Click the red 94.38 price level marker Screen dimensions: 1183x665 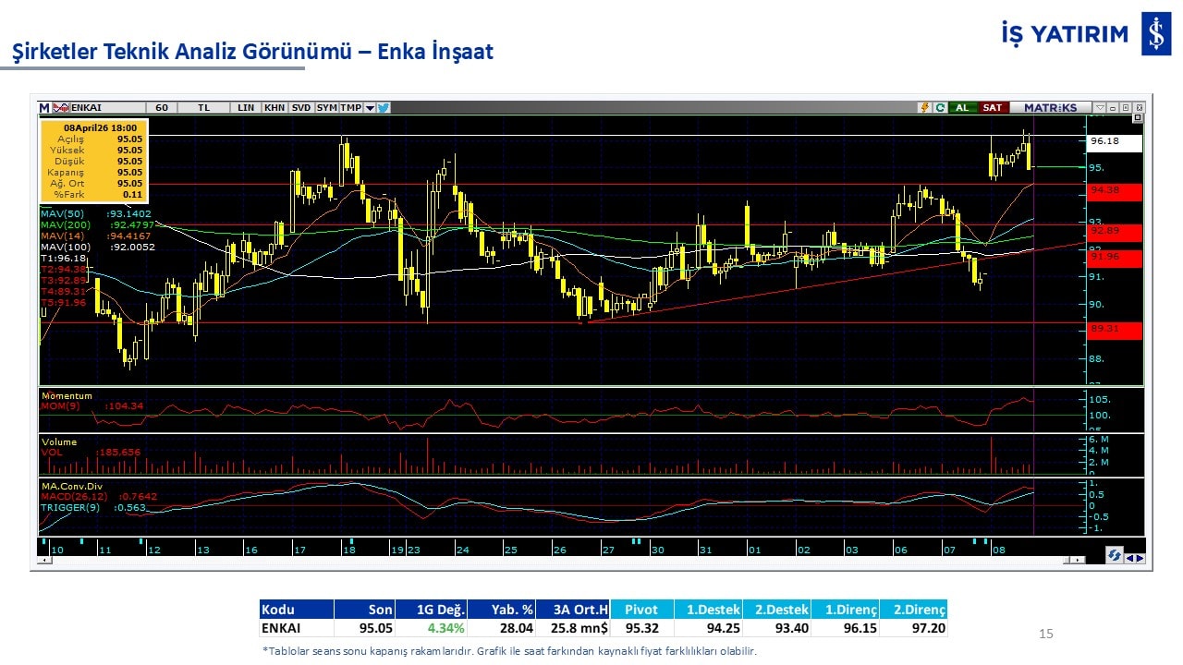[1114, 190]
